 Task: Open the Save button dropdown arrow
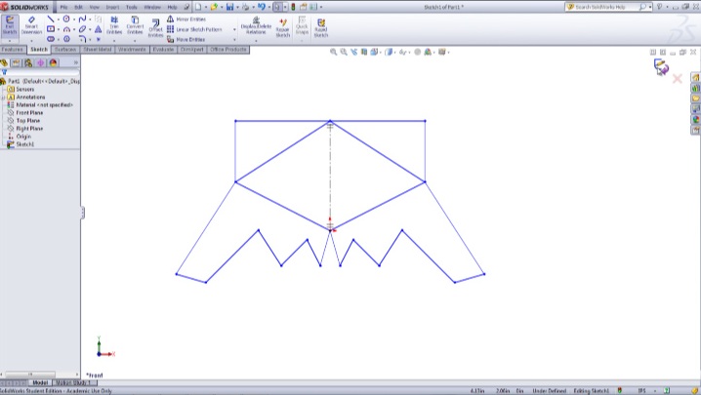pos(237,7)
